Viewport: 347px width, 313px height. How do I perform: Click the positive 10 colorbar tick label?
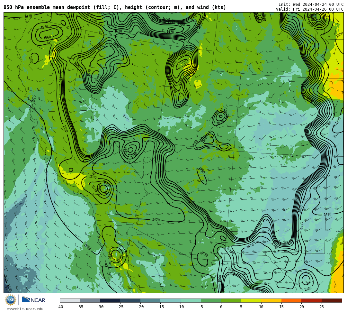pos(261,307)
